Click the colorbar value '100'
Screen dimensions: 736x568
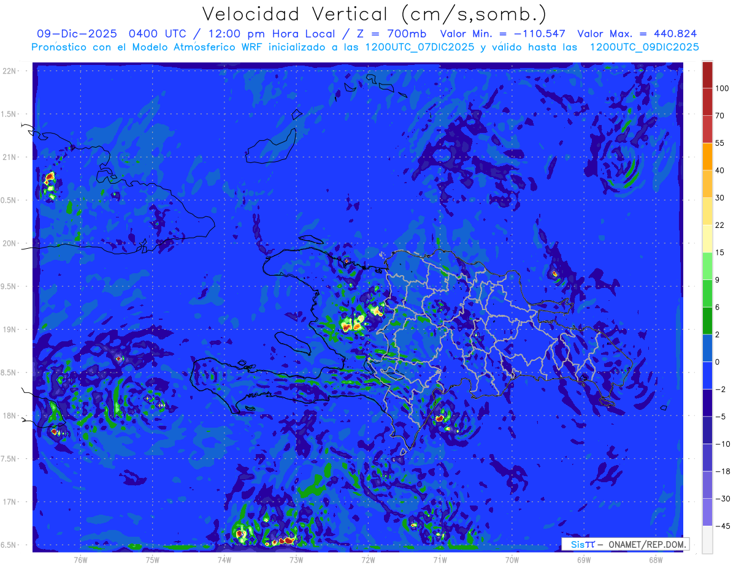[x=722, y=88]
